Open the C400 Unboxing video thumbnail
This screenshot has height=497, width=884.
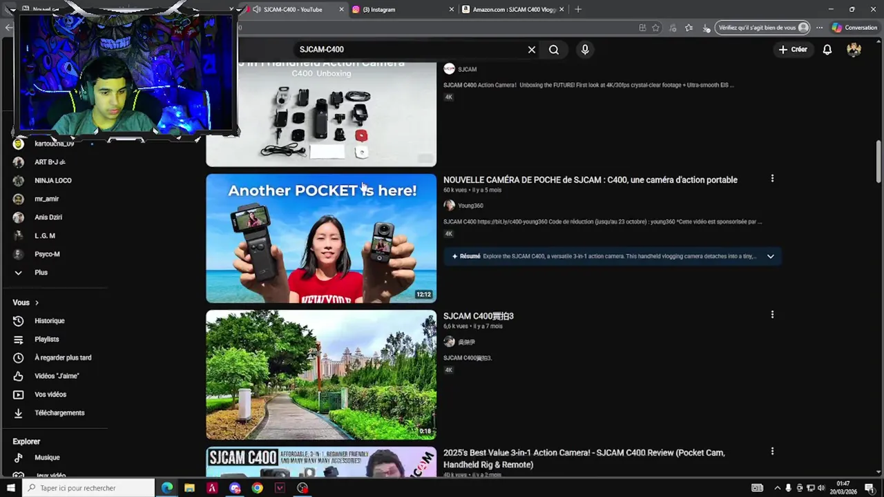click(321, 114)
